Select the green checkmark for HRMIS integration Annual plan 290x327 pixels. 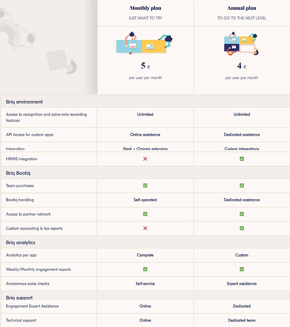[241, 159]
